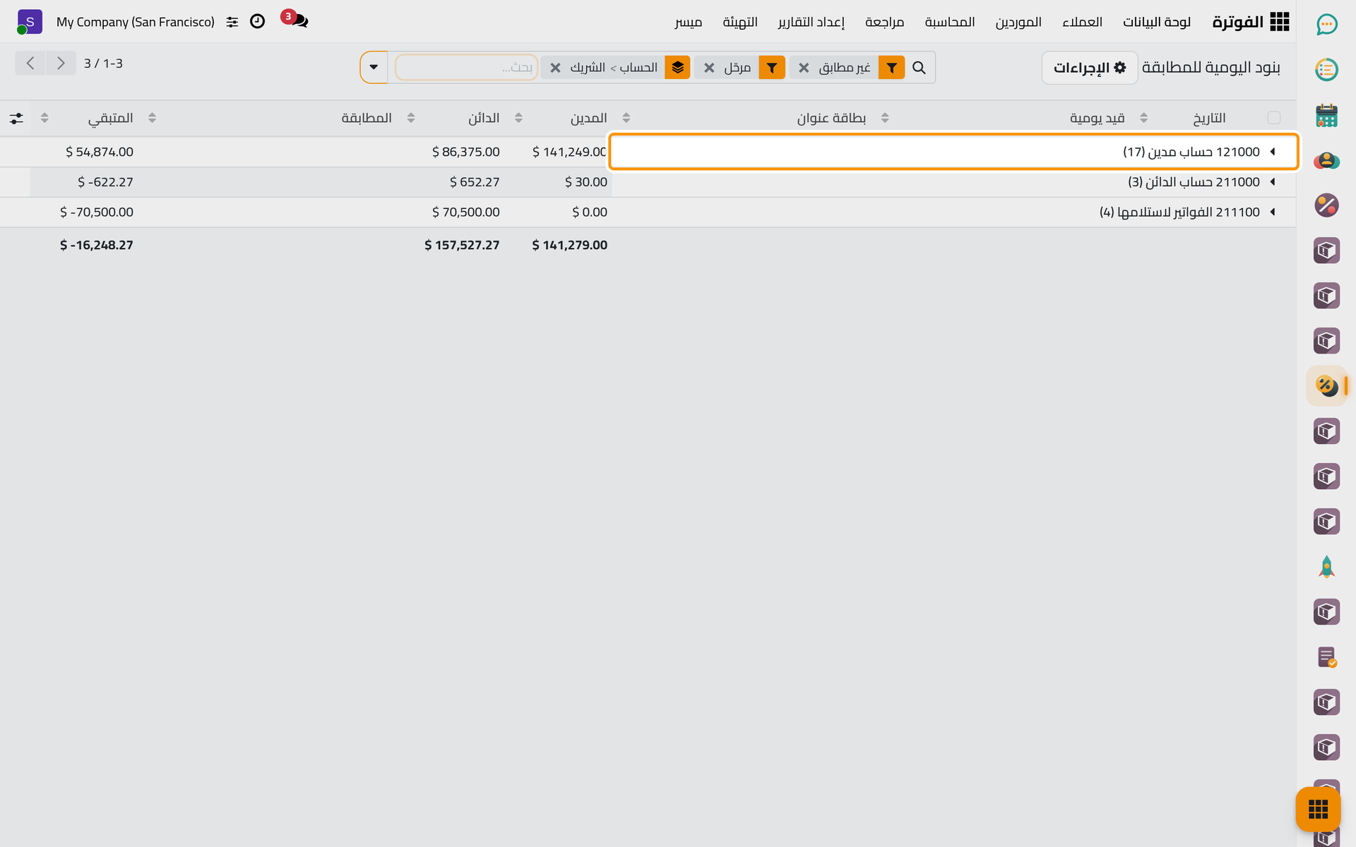Image resolution: width=1356 pixels, height=847 pixels.
Task: Open the Calendar sidebar icon
Action: 1326,115
